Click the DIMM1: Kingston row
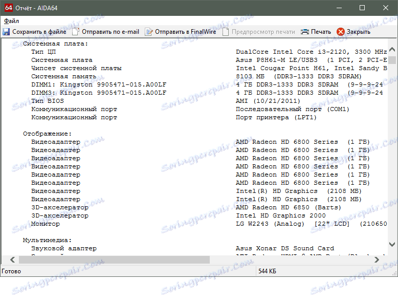This screenshot has width=398, height=304. coord(99,84)
